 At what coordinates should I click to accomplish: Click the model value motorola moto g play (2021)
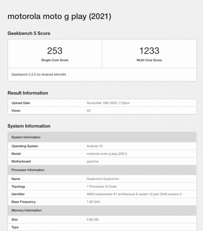pyautogui.click(x=107, y=154)
